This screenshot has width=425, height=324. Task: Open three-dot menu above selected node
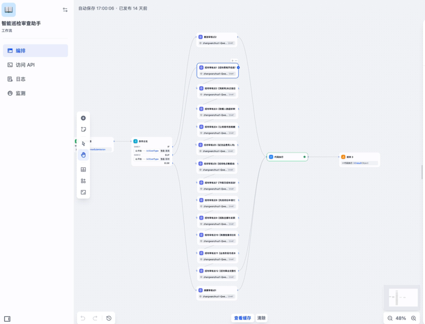[236, 60]
